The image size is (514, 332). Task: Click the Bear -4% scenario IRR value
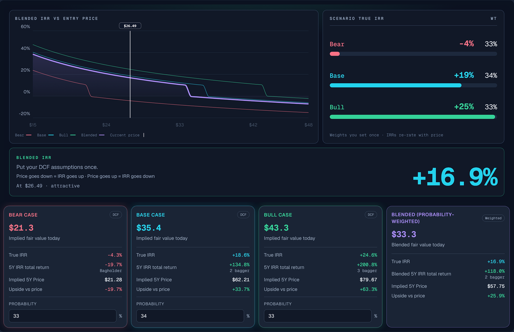point(466,44)
